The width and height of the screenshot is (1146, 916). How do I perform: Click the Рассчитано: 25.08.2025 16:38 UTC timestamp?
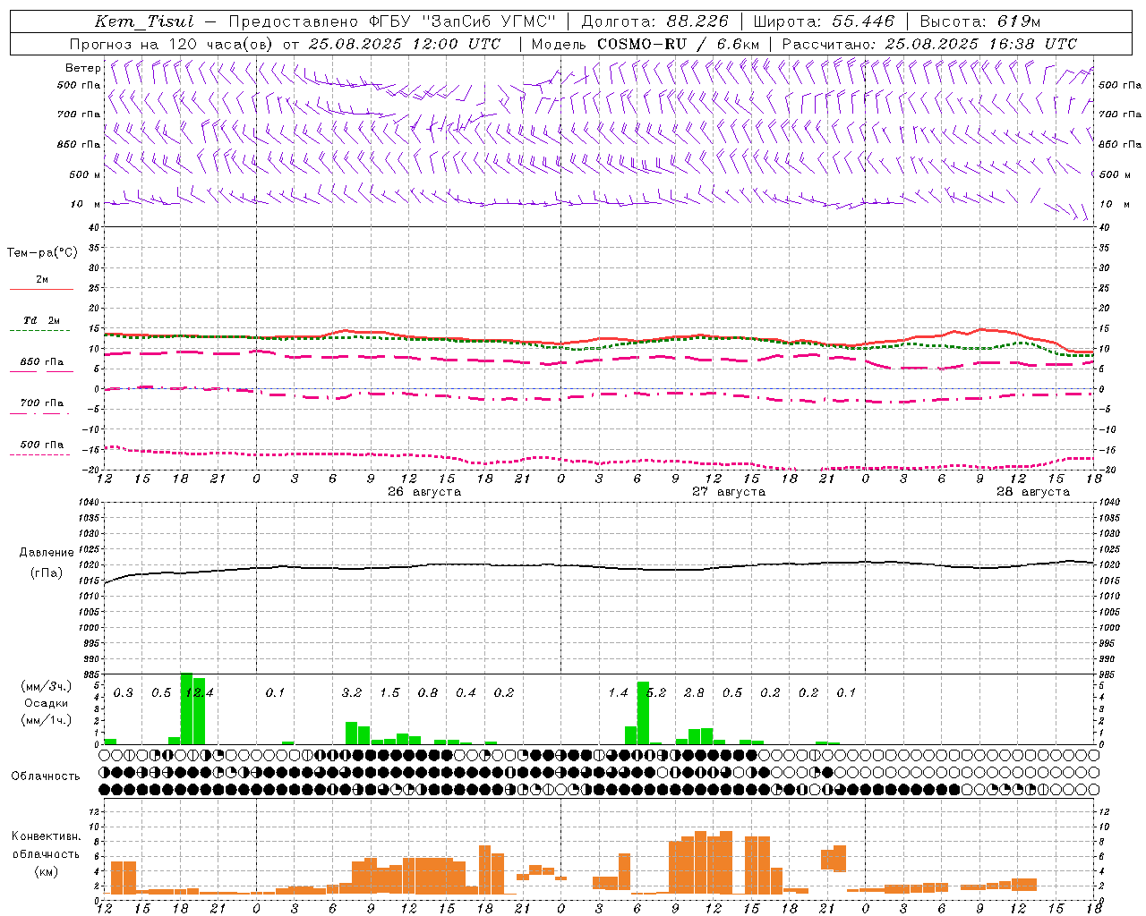tap(929, 44)
